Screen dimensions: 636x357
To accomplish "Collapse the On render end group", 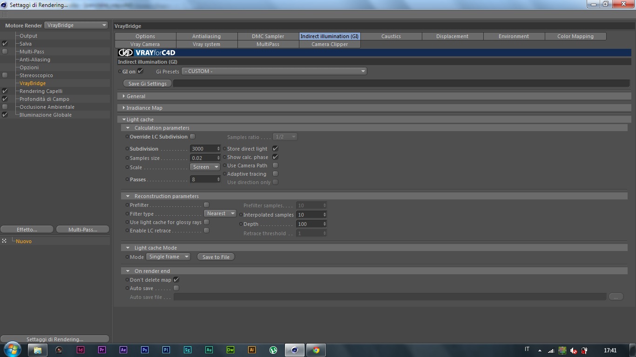I will click(x=128, y=271).
